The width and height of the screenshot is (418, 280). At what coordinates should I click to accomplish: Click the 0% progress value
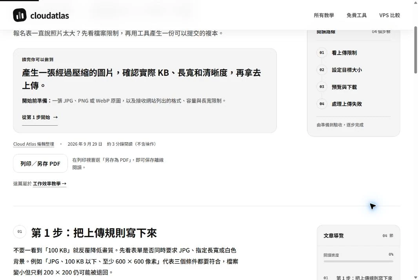coord(391,254)
